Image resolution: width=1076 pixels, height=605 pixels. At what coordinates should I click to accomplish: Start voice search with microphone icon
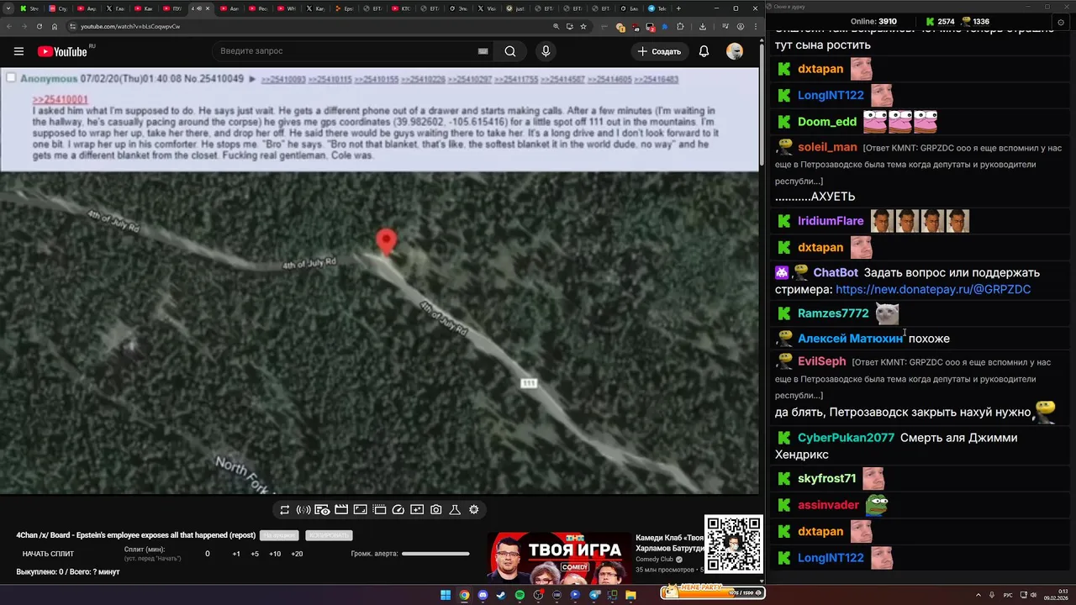click(x=546, y=51)
